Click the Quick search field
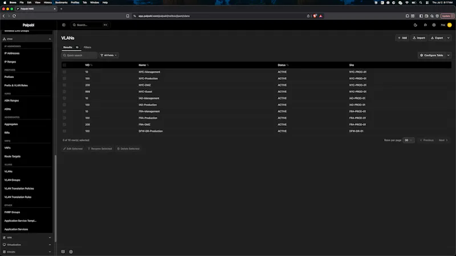The image size is (456, 256). [79, 55]
